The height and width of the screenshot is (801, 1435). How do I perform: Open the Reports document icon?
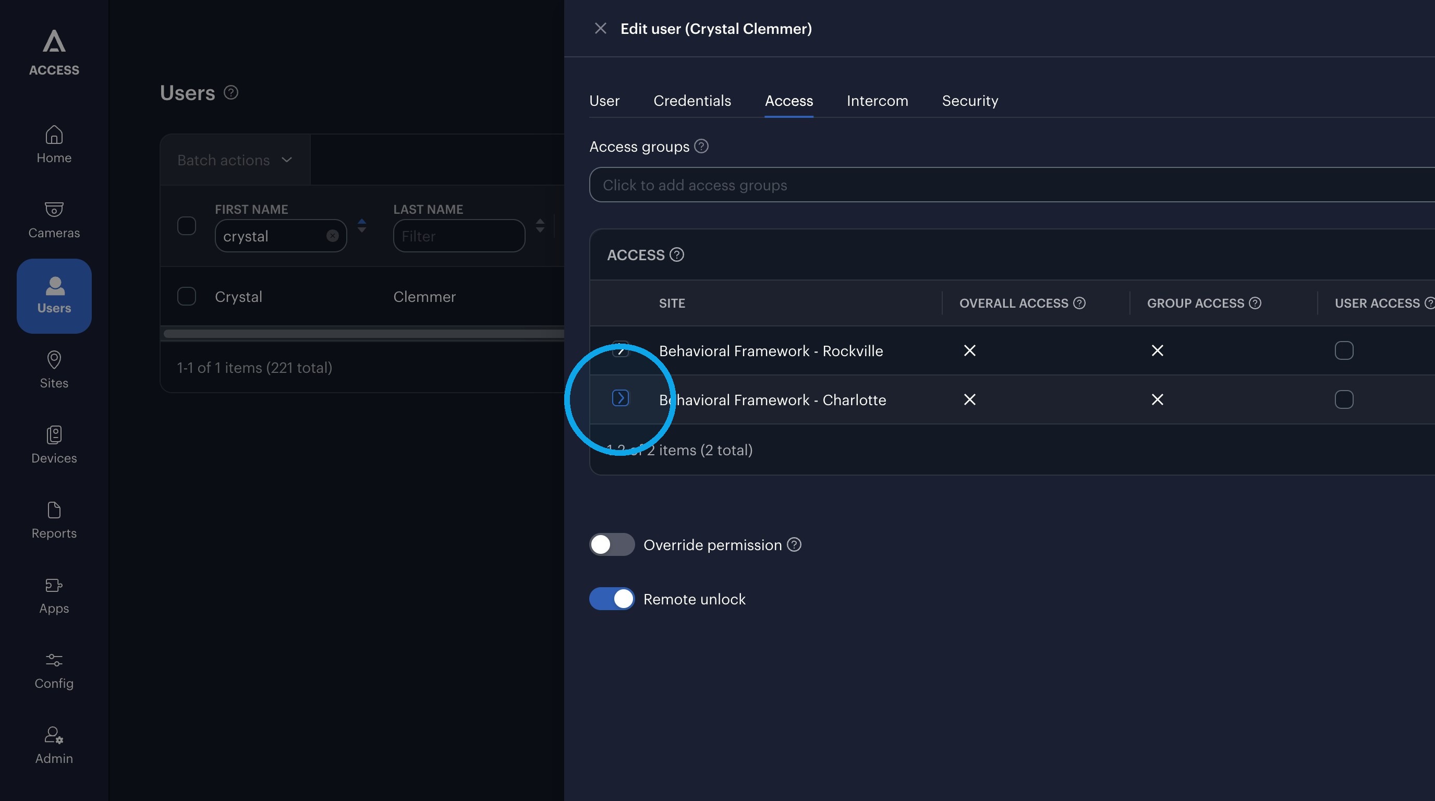pos(54,510)
